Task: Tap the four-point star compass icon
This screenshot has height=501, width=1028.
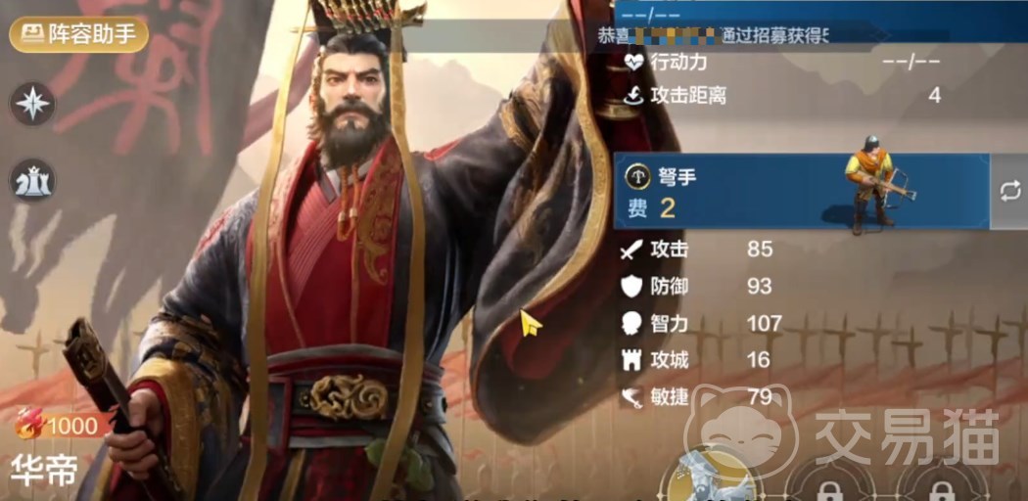Action: click(x=32, y=104)
